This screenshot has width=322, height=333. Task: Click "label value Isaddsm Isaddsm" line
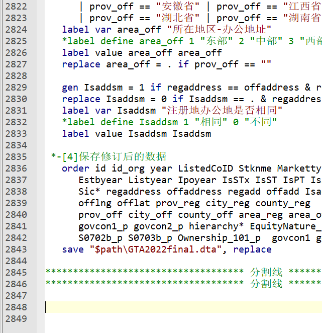point(137,134)
